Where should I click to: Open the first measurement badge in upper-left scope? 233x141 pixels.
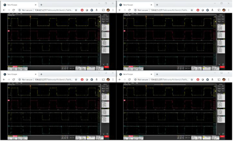tap(105, 27)
